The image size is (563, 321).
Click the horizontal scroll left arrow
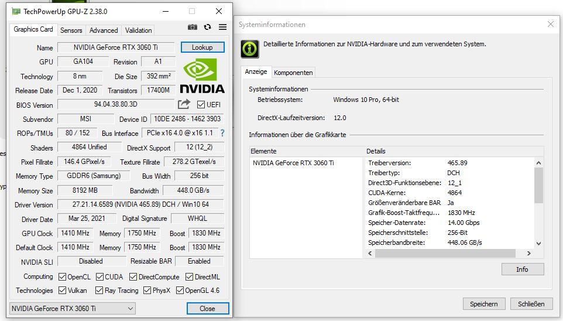(x=370, y=254)
